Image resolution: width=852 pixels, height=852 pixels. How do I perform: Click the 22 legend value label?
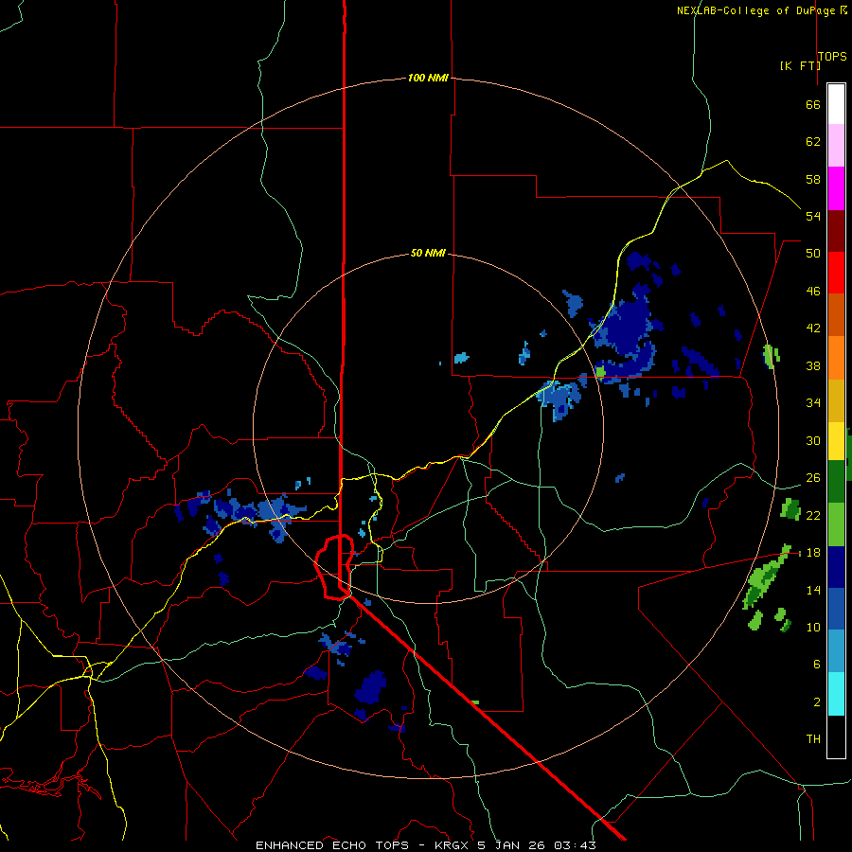(813, 515)
